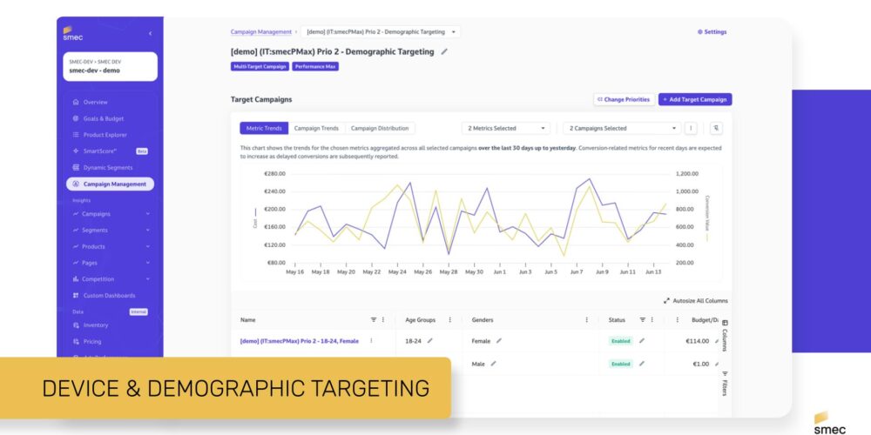Click the Performance Max tag
Viewport: 871px width, 435px height.
pos(315,67)
